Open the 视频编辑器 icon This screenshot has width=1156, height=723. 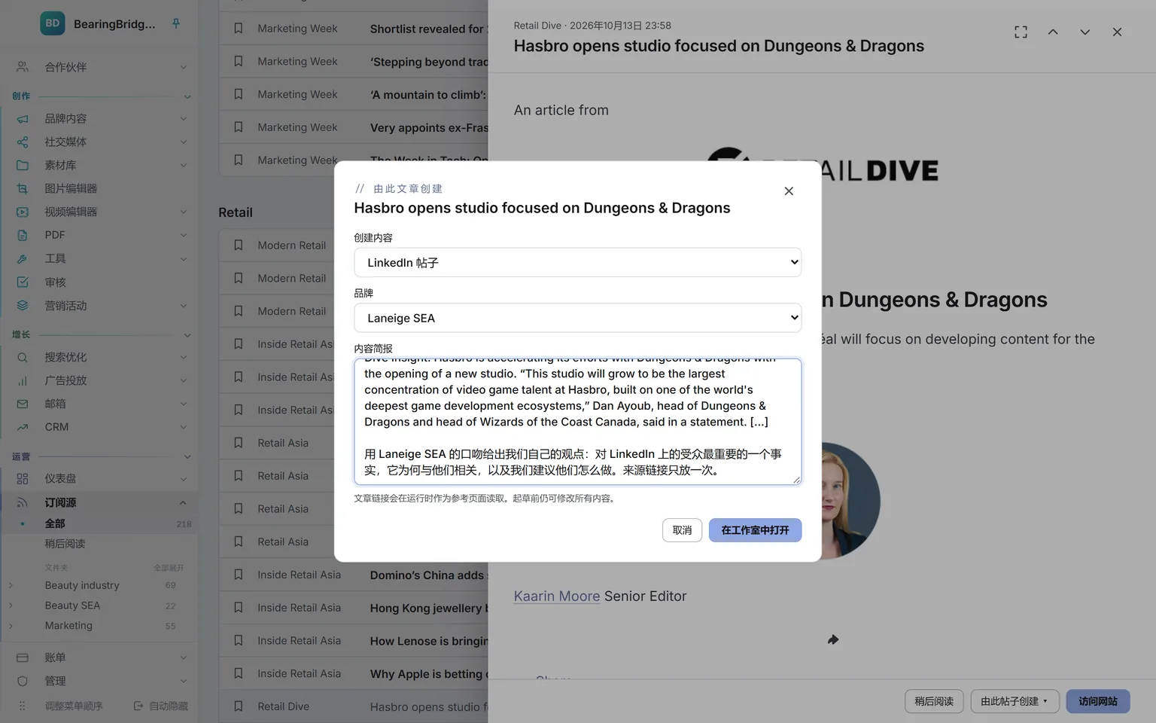[x=23, y=212]
